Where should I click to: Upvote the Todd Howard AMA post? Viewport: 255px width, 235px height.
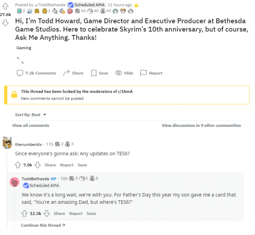coord(5,6)
